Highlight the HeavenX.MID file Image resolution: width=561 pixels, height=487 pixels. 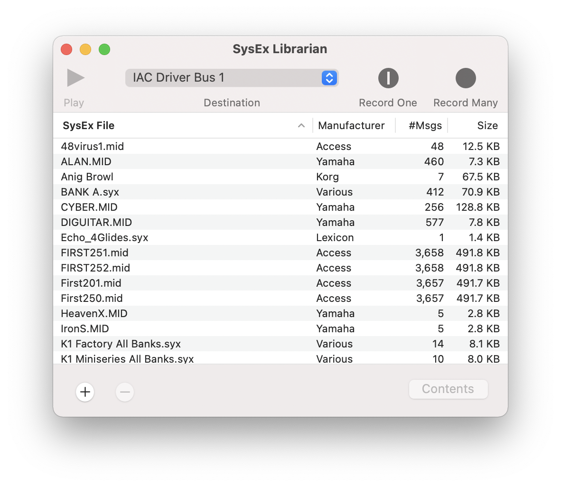tap(94, 314)
